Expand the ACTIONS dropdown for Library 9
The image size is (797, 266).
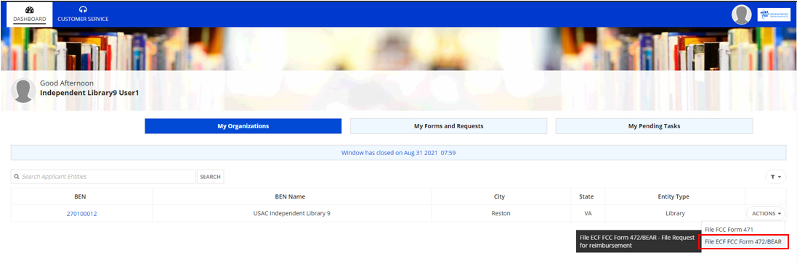[x=765, y=213]
